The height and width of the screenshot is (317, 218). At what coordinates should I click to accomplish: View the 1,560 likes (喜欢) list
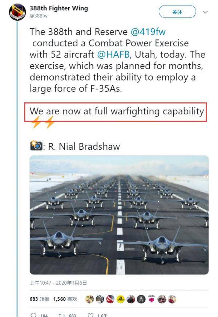65,299
